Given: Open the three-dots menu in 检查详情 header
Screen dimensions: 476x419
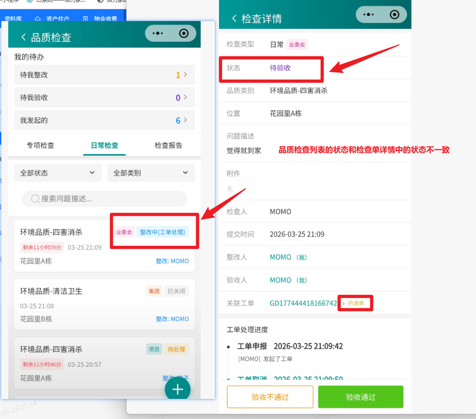Looking at the screenshot, I should click(x=368, y=15).
